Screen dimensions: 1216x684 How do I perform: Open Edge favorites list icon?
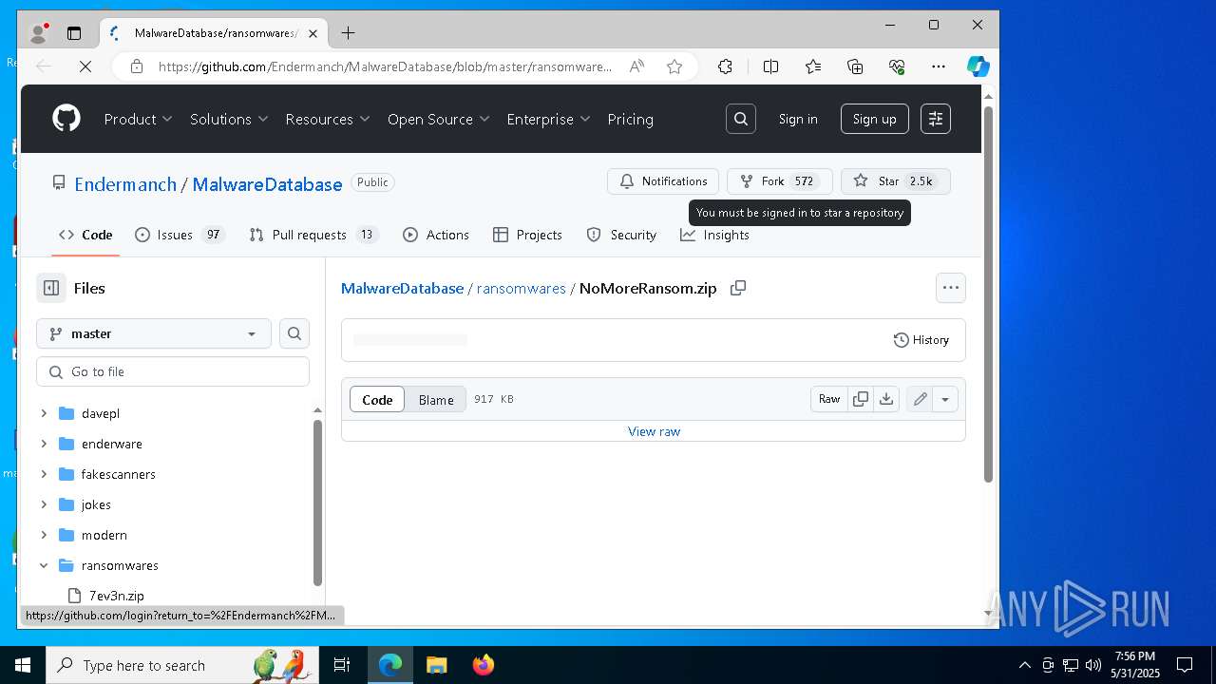[813, 66]
